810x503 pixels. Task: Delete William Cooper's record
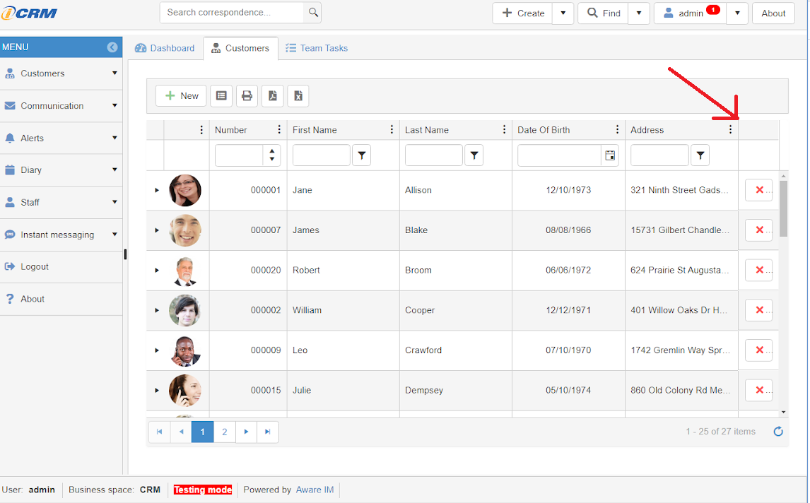pos(759,310)
